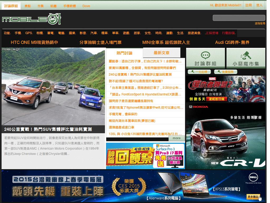Open 時尚 category menu
This screenshot has width=270, height=203.
pyautogui.click(x=159, y=33)
